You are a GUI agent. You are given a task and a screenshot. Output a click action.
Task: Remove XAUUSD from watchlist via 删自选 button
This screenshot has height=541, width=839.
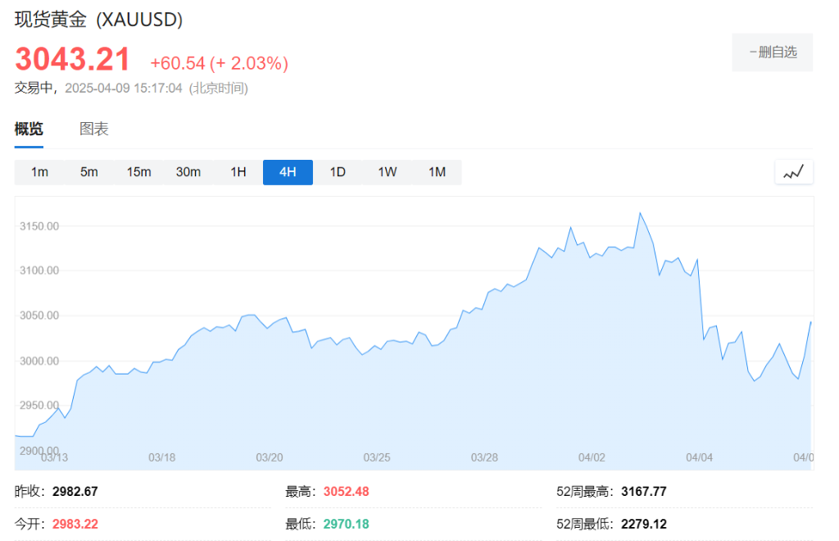click(x=772, y=52)
